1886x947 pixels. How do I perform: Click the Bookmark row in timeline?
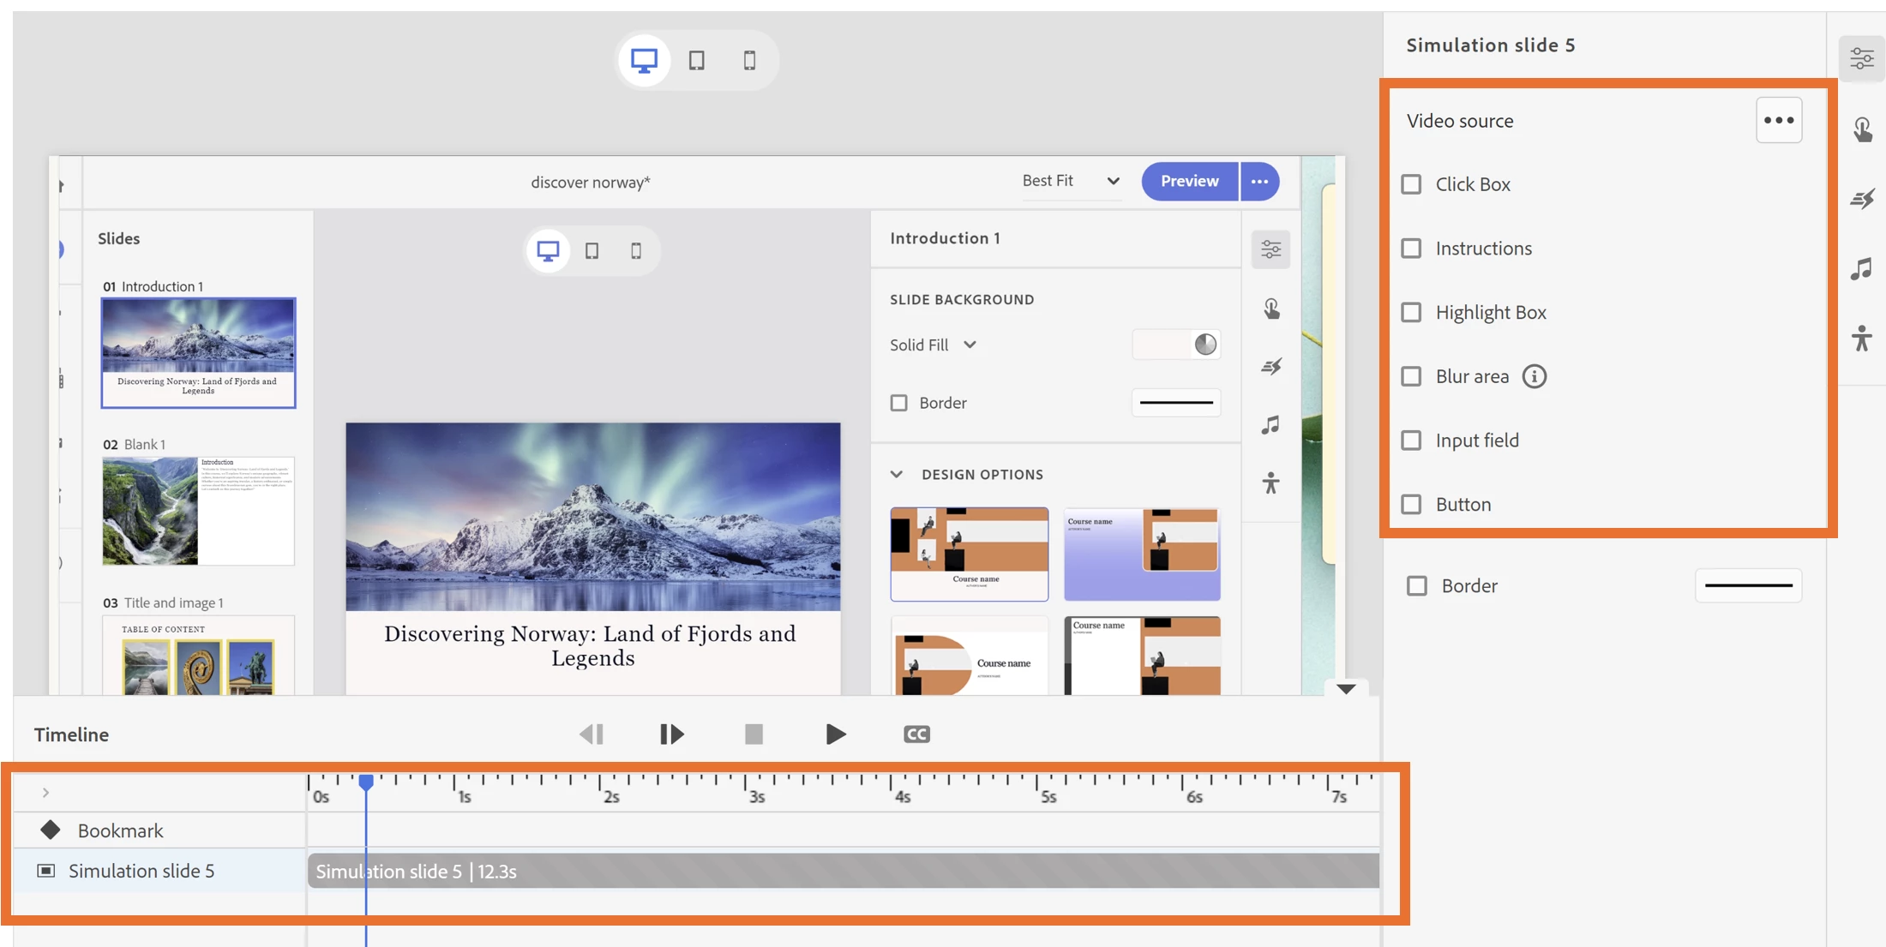120,830
